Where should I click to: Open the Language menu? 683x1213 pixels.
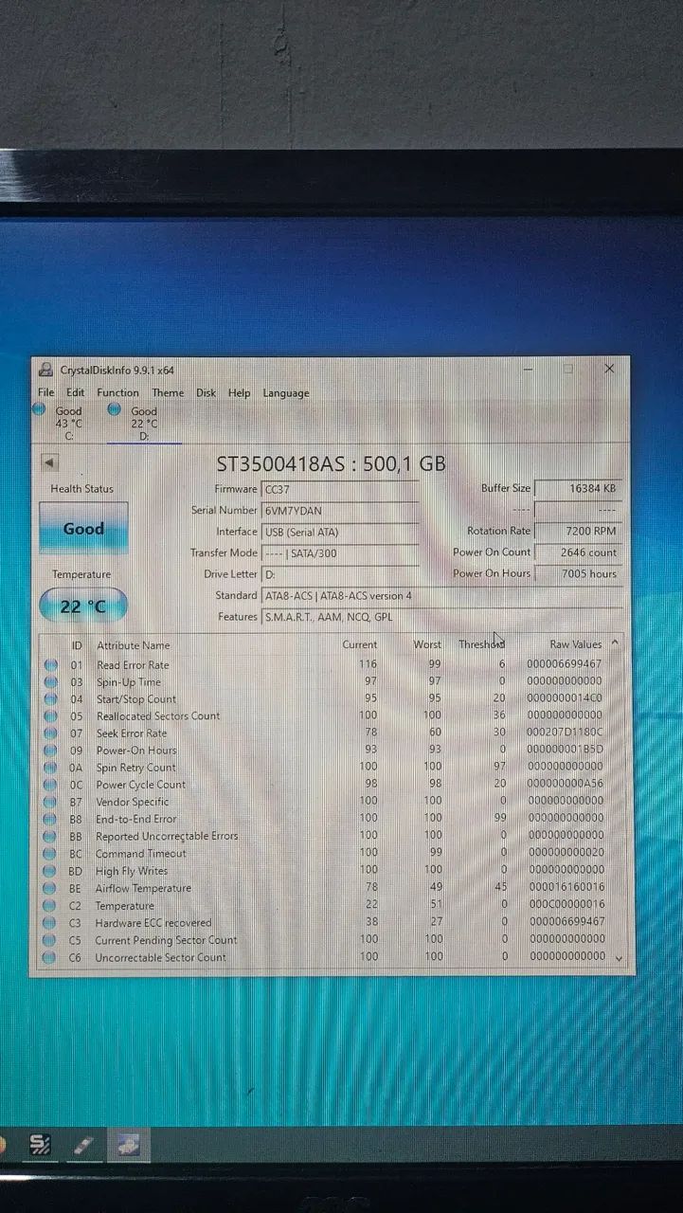[286, 392]
